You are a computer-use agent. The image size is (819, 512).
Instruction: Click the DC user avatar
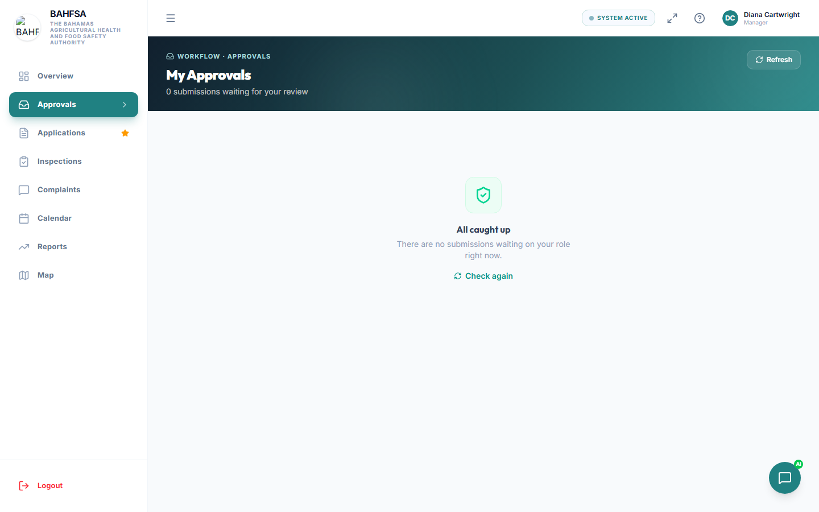(730, 18)
